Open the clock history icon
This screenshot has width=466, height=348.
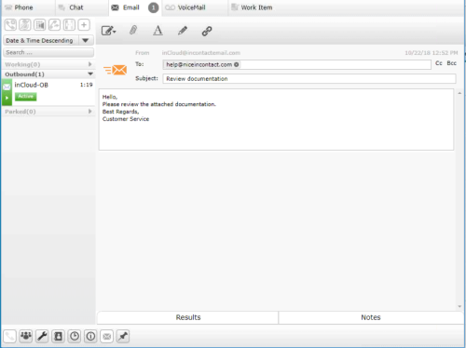click(x=75, y=337)
